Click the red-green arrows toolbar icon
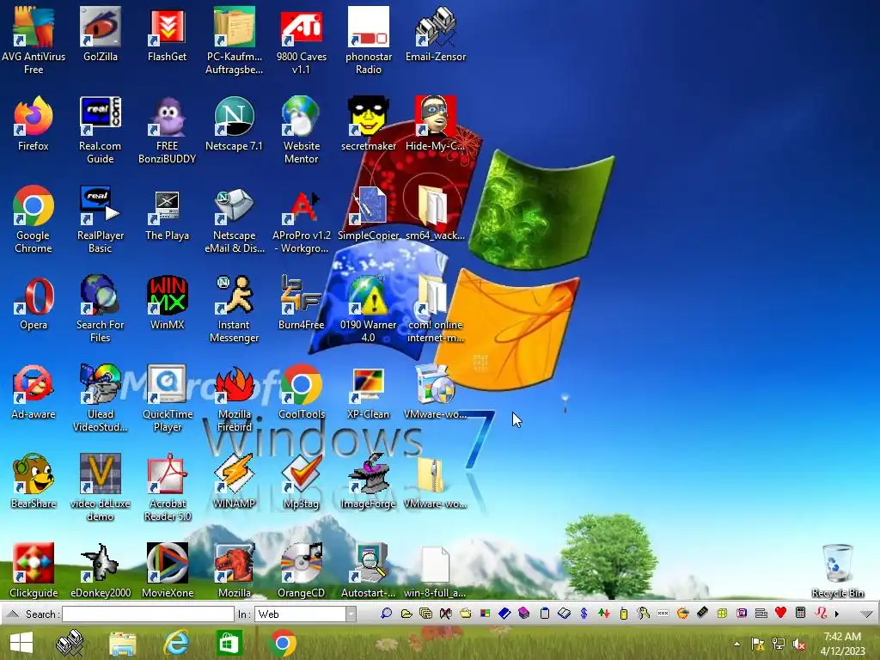 604,614
